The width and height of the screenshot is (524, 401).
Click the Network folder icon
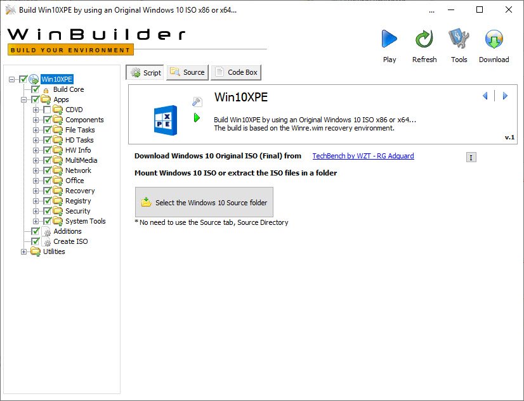[x=58, y=170]
